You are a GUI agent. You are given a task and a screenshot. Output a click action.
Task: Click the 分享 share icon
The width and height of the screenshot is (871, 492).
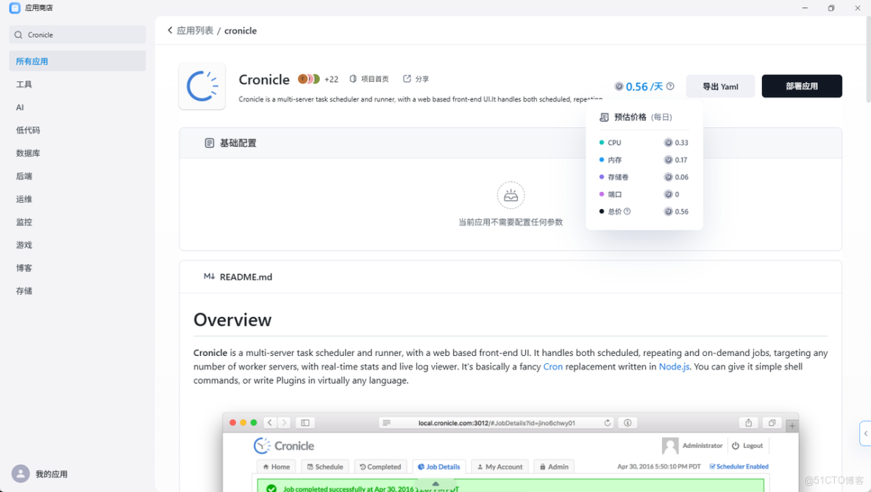tap(405, 79)
